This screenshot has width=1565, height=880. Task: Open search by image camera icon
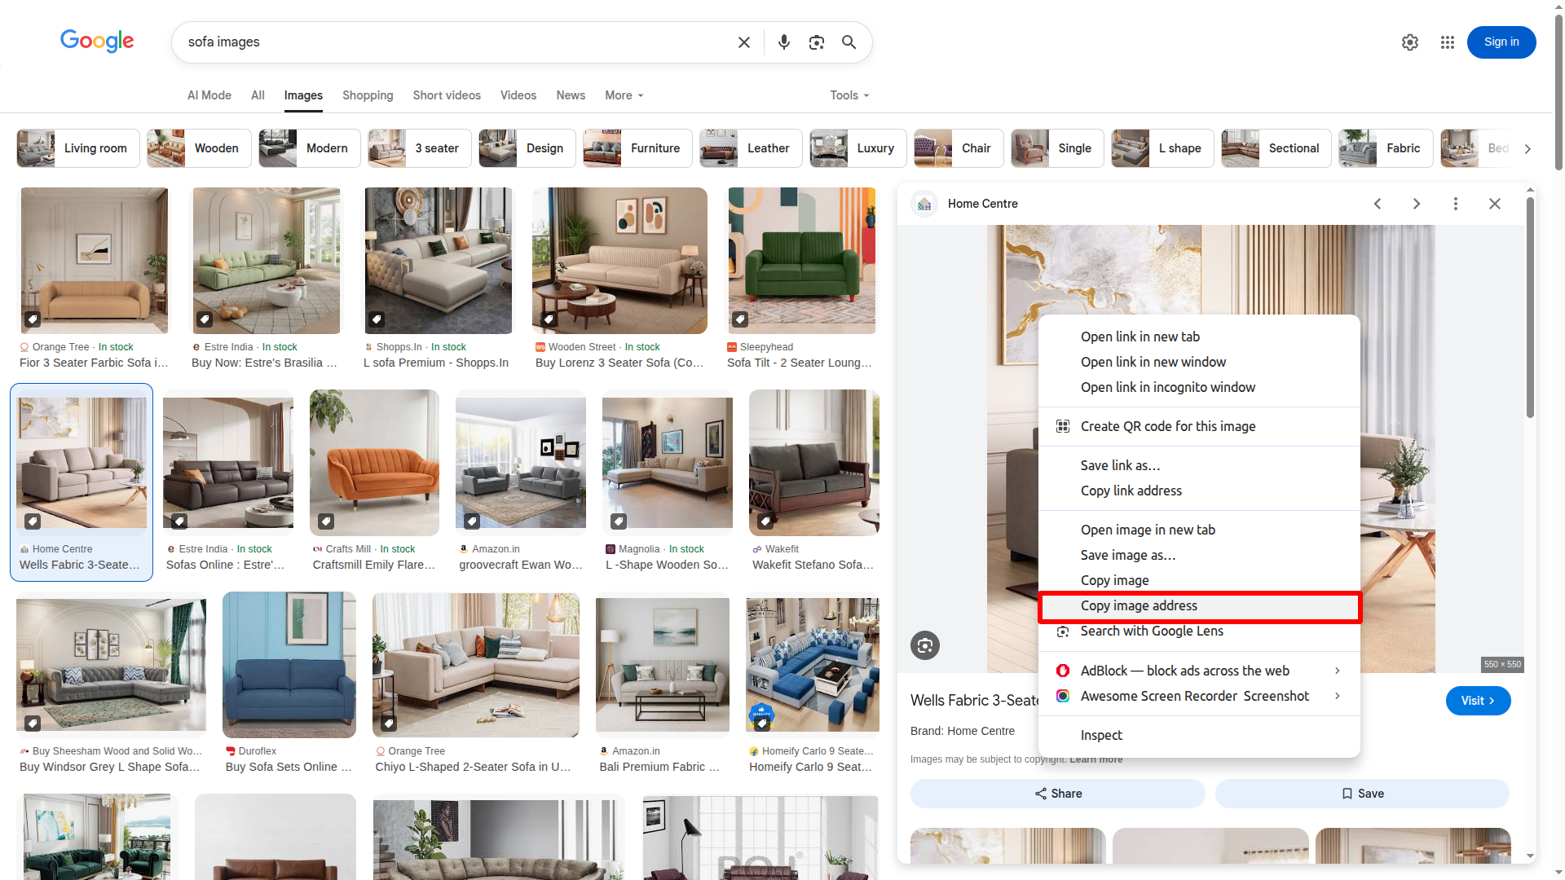tap(816, 42)
